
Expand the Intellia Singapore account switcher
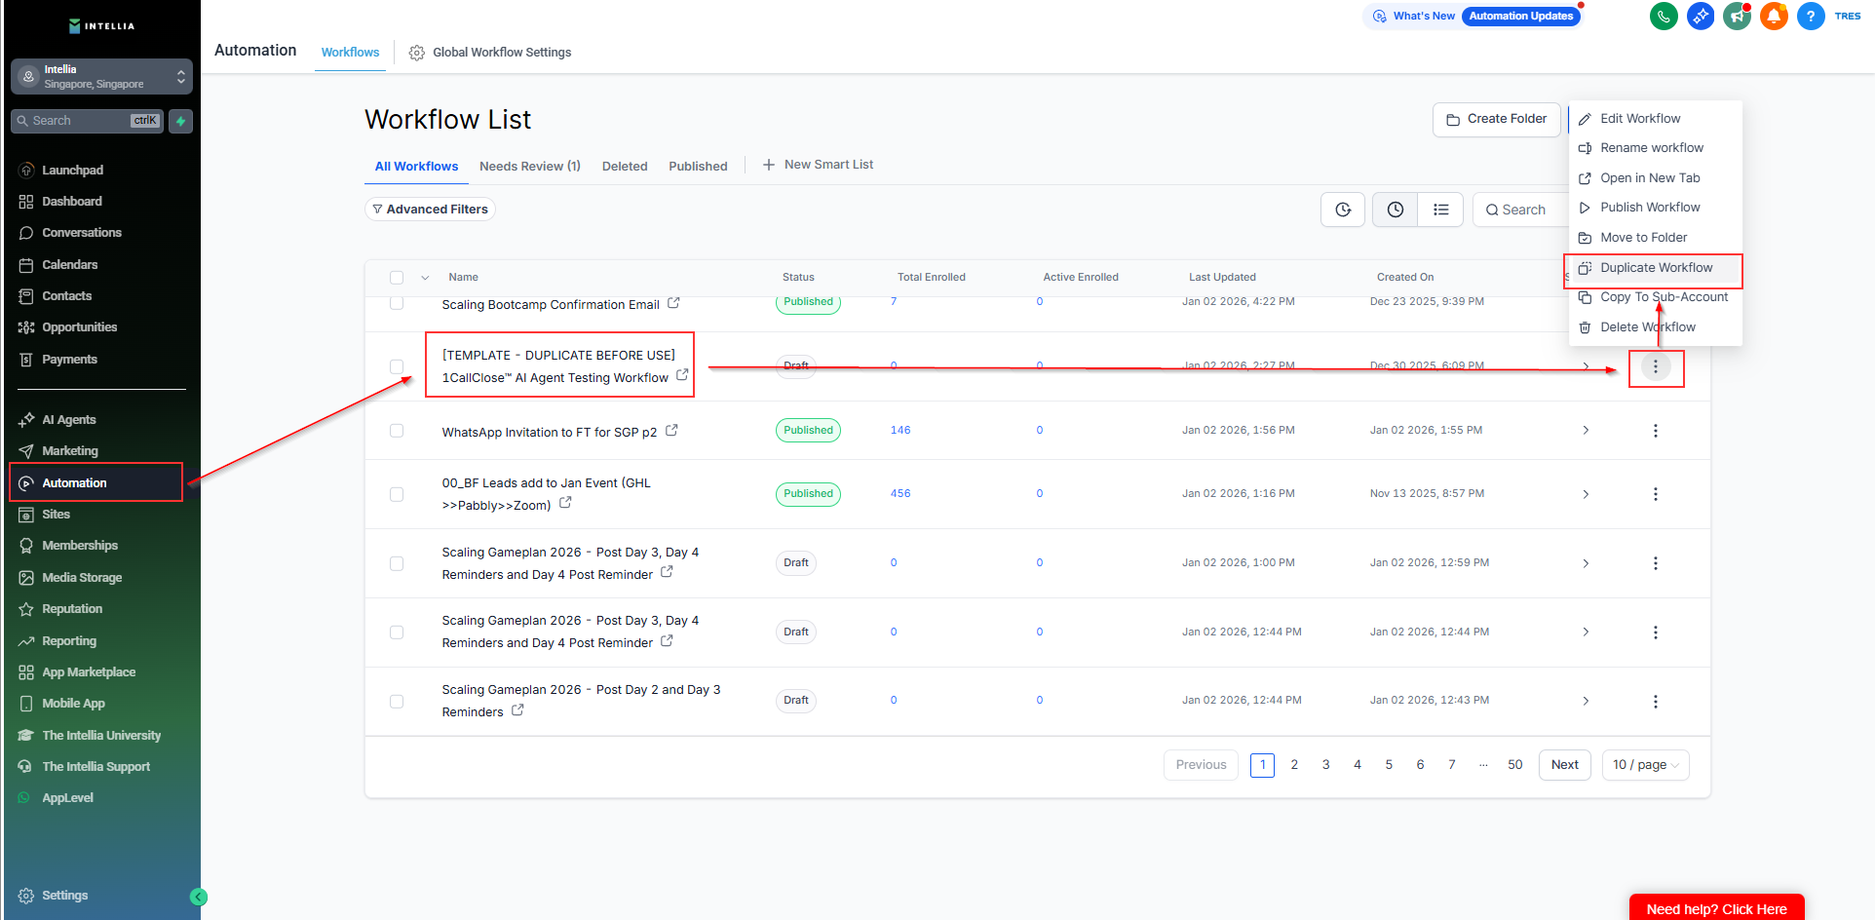coord(101,77)
